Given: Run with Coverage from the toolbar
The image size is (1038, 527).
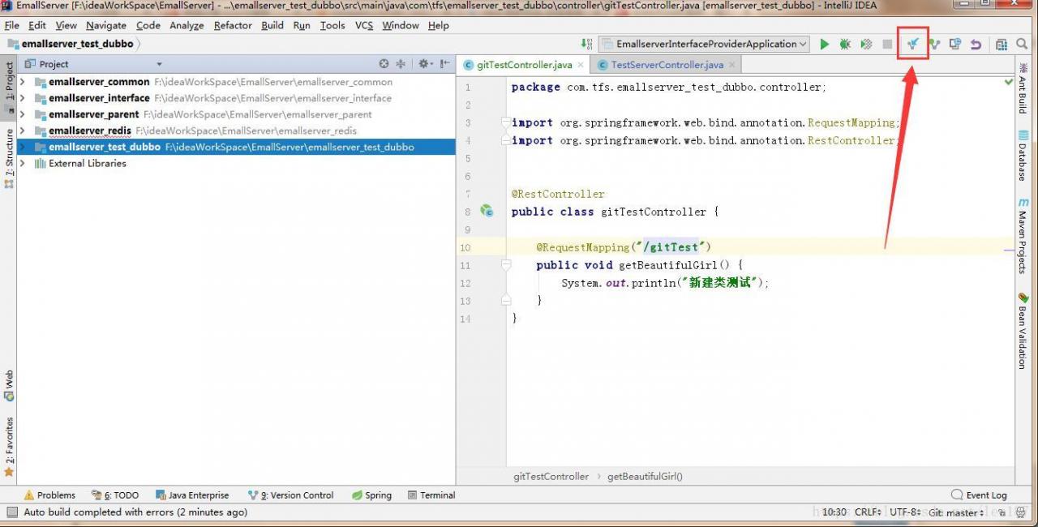Looking at the screenshot, I should click(x=866, y=45).
